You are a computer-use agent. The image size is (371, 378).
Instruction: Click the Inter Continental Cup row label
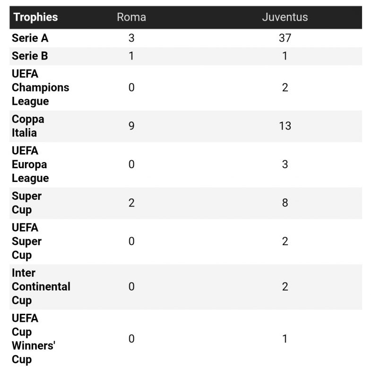(x=41, y=287)
